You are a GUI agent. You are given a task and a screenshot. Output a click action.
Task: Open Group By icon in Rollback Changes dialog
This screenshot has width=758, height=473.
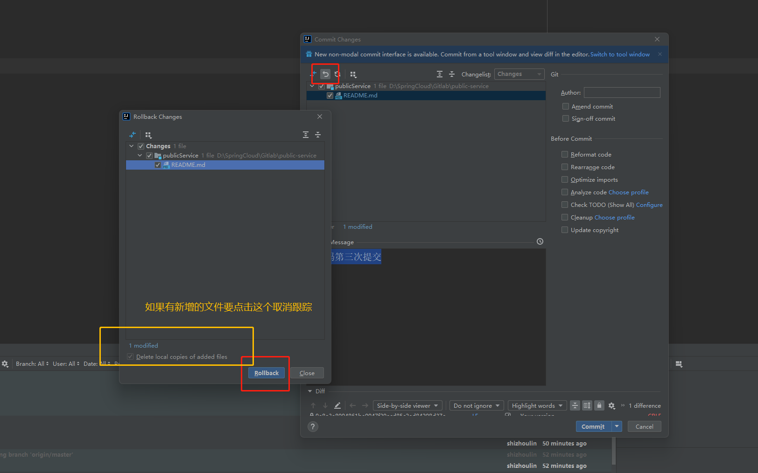(148, 135)
